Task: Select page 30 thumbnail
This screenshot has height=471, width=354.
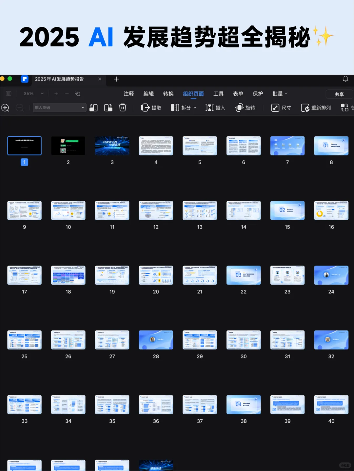Action: click(x=244, y=340)
